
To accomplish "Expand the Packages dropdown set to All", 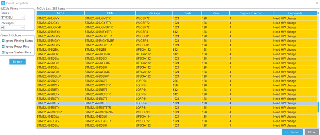I will coord(13,27).
